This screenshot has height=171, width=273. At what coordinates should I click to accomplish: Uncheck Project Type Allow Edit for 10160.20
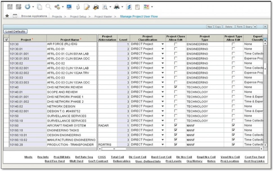click(x=233, y=144)
